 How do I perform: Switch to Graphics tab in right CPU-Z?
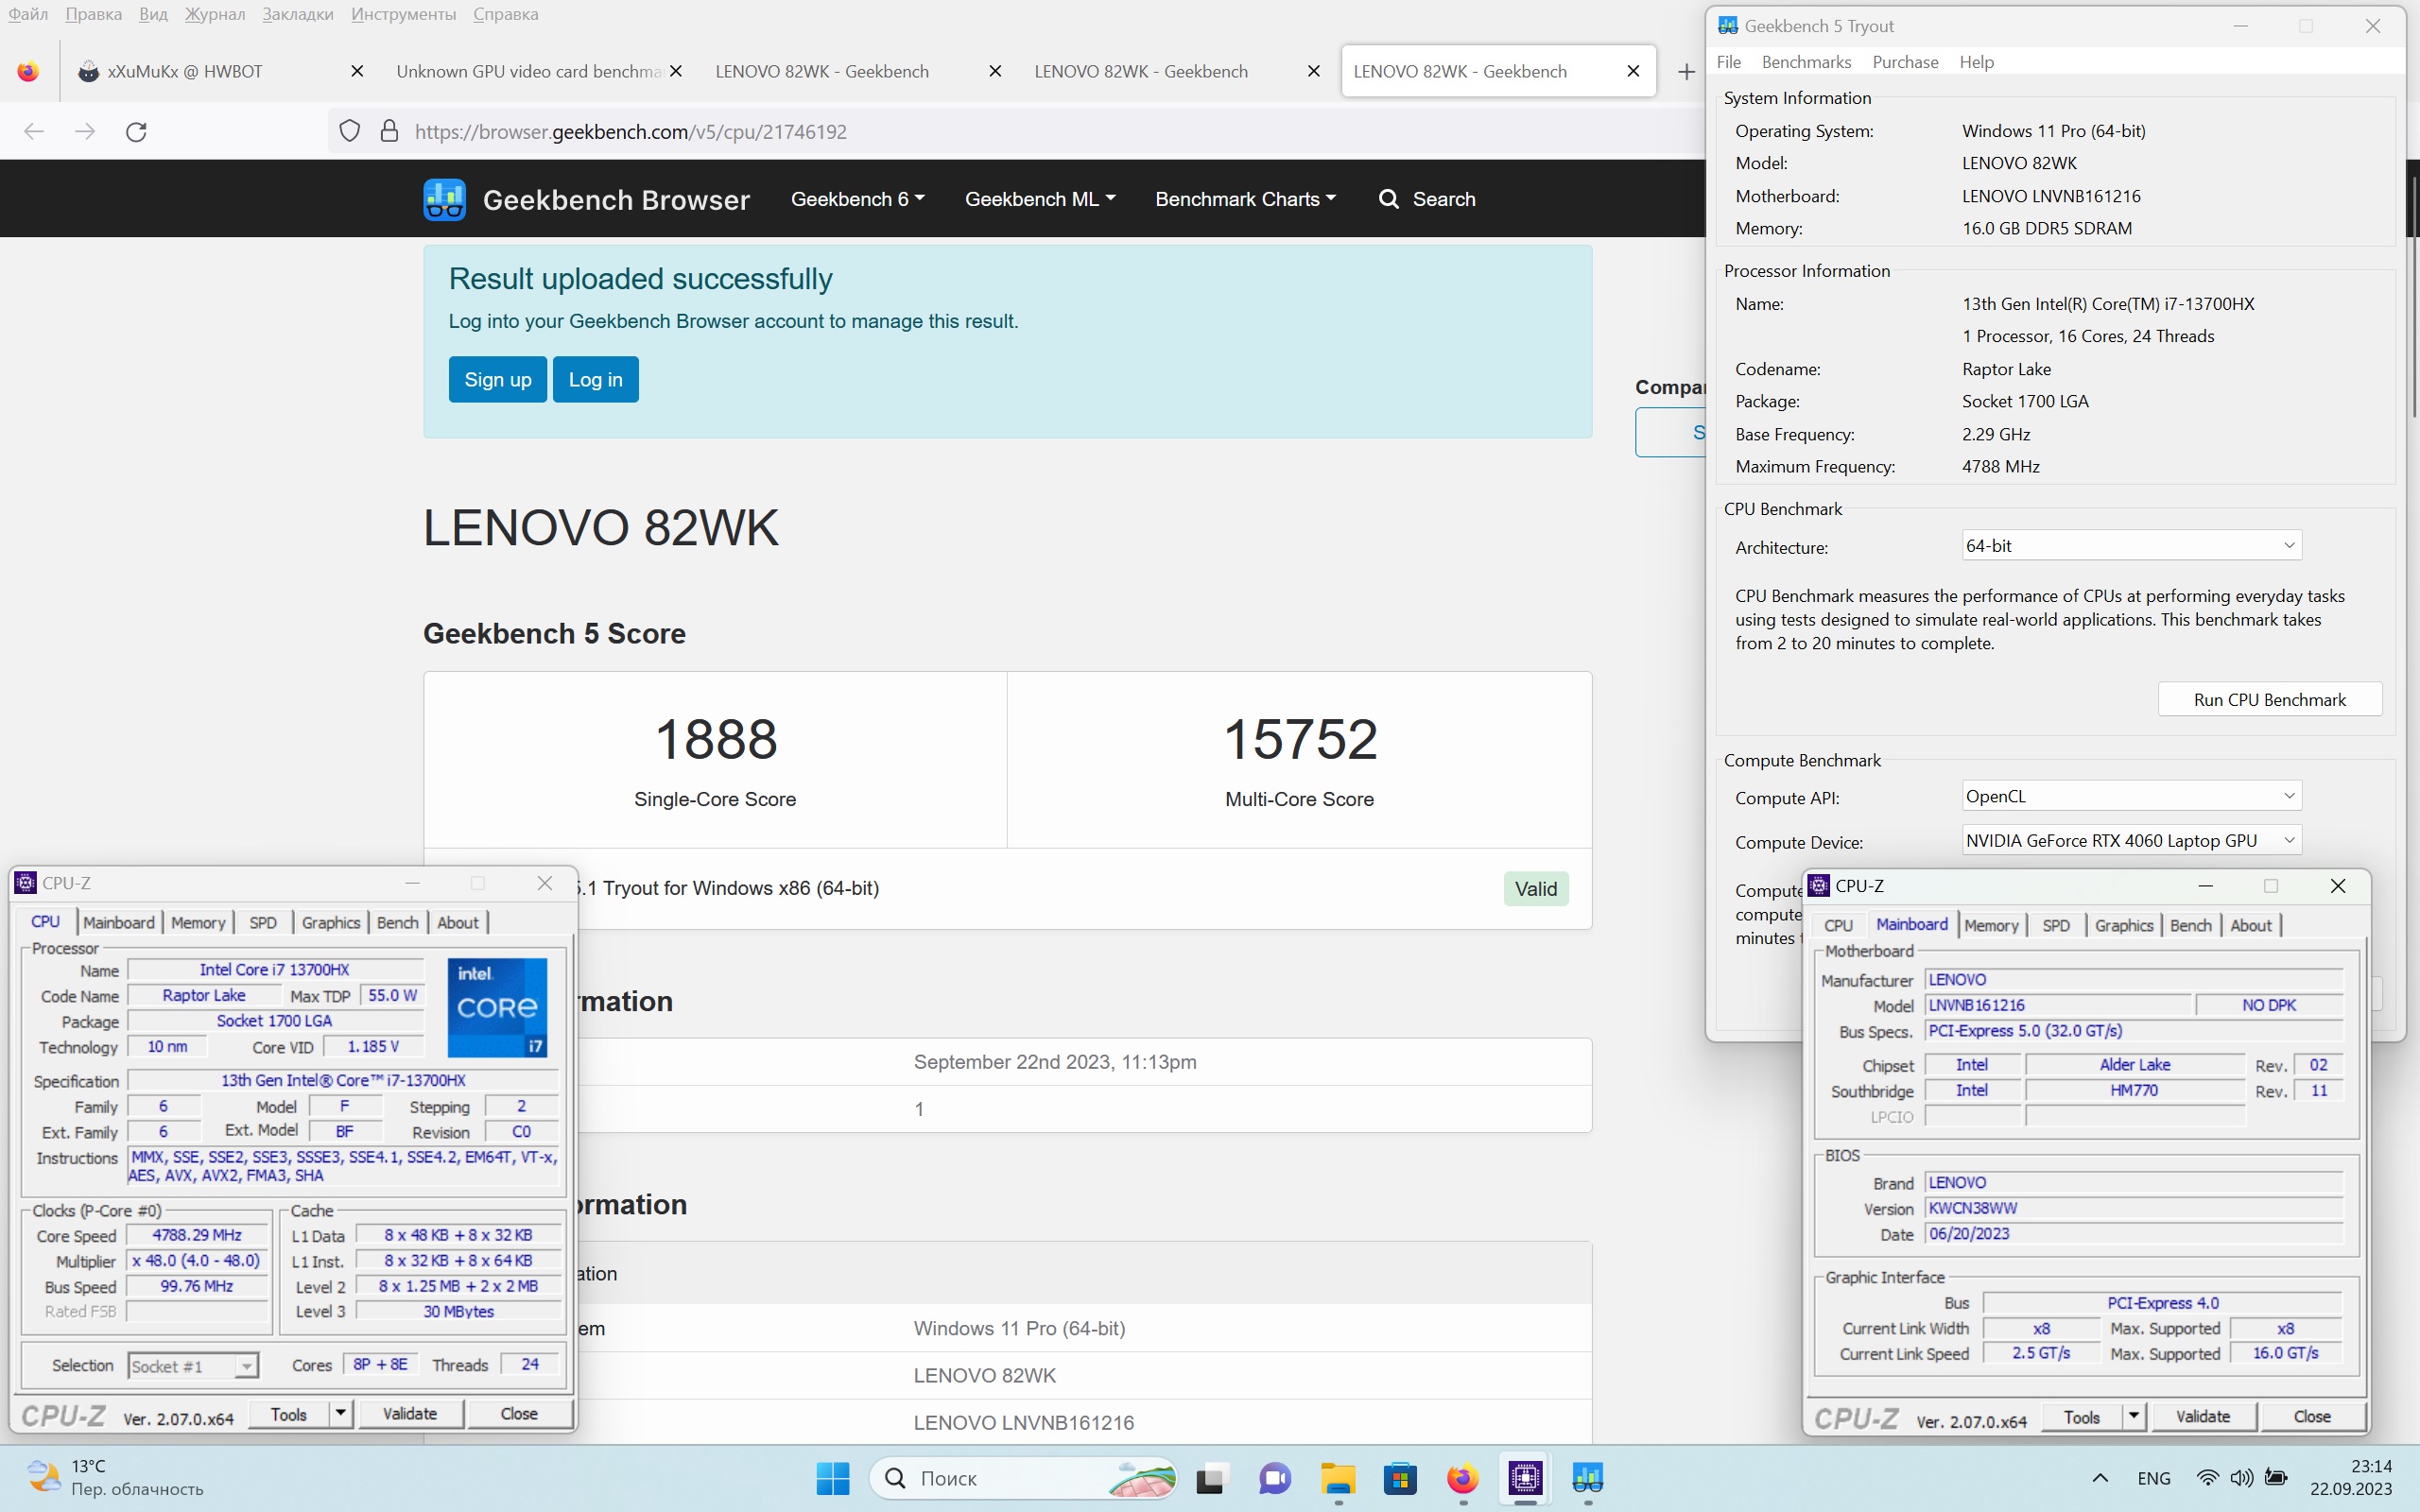[2123, 925]
